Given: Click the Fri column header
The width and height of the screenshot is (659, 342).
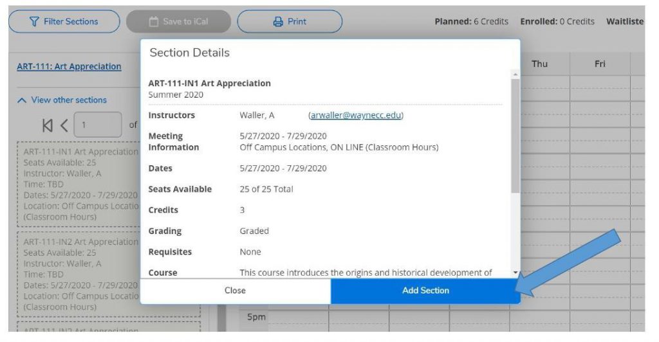Looking at the screenshot, I should (599, 64).
